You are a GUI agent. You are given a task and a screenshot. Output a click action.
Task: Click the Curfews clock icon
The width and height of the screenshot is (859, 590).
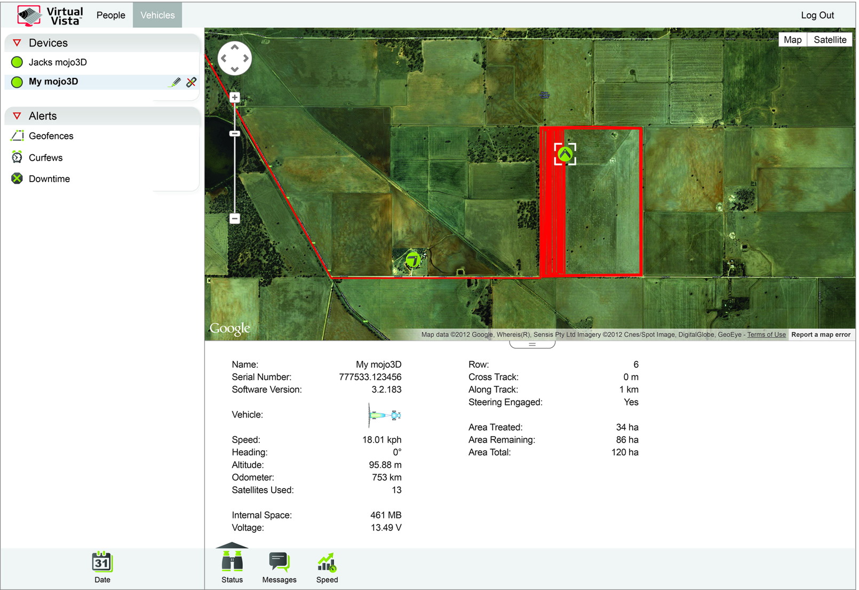coord(17,158)
